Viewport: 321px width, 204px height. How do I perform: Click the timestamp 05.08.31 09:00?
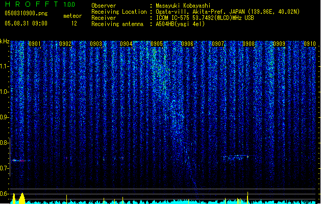(26, 23)
